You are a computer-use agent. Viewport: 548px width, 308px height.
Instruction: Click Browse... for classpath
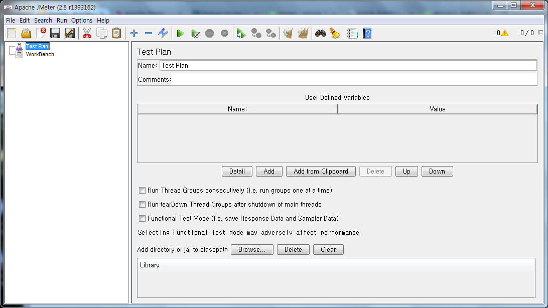click(252, 249)
